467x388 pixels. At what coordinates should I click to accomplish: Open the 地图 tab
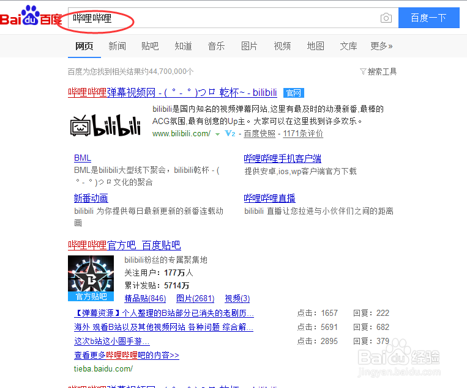315,46
